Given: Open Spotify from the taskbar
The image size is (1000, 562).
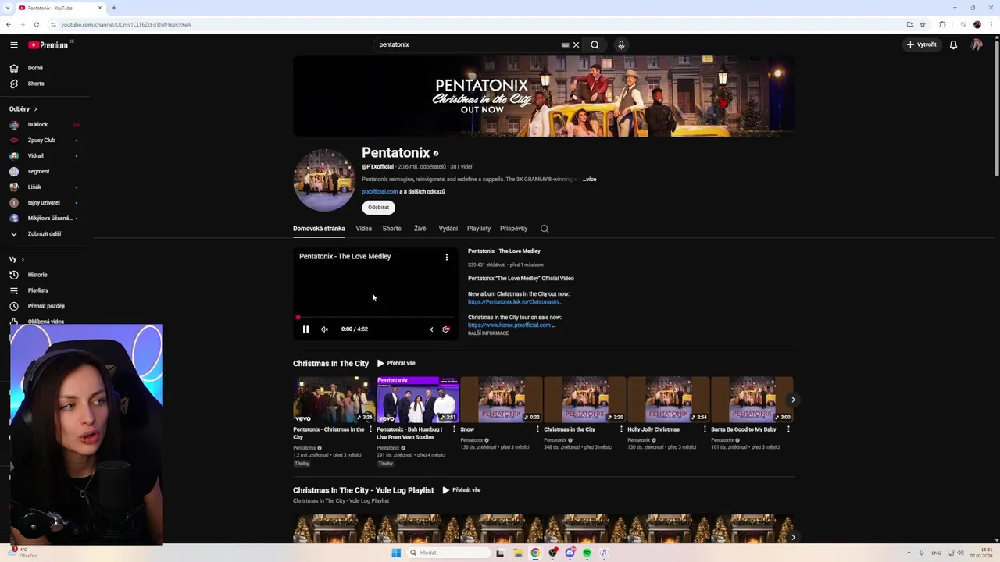Looking at the screenshot, I should click(x=587, y=553).
